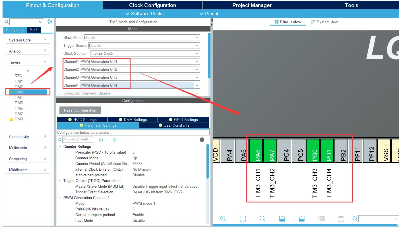Switch to the A->Z tab
Viewport: 399px width, 230px height.
click(x=34, y=30)
